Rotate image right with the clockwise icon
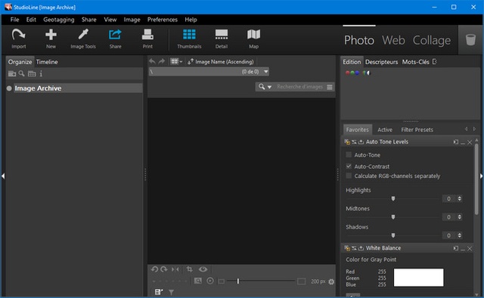484x298 pixels. pos(164,269)
